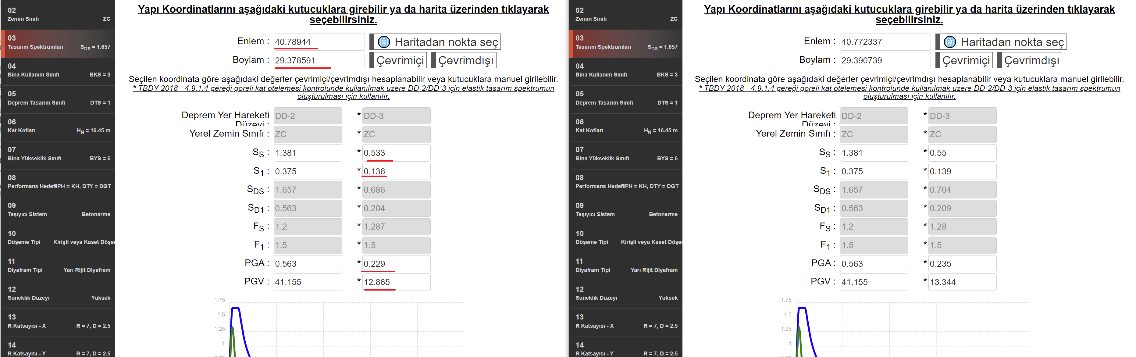The image size is (1136, 357).
Task: Open 07 Bina Yükseklik Sınıfı in right sidebar
Action: point(626,155)
